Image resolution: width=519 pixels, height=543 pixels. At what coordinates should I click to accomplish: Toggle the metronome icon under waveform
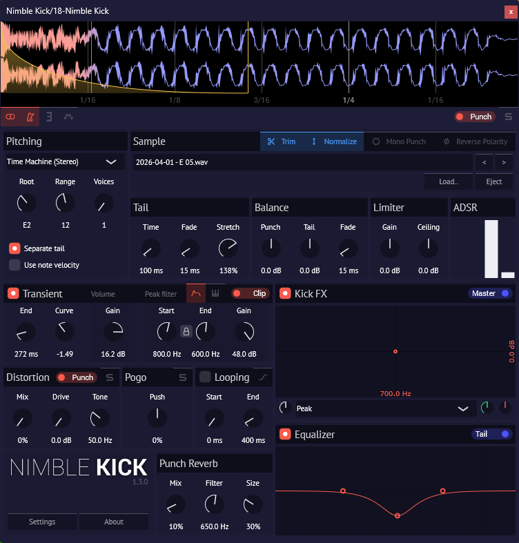pos(30,117)
